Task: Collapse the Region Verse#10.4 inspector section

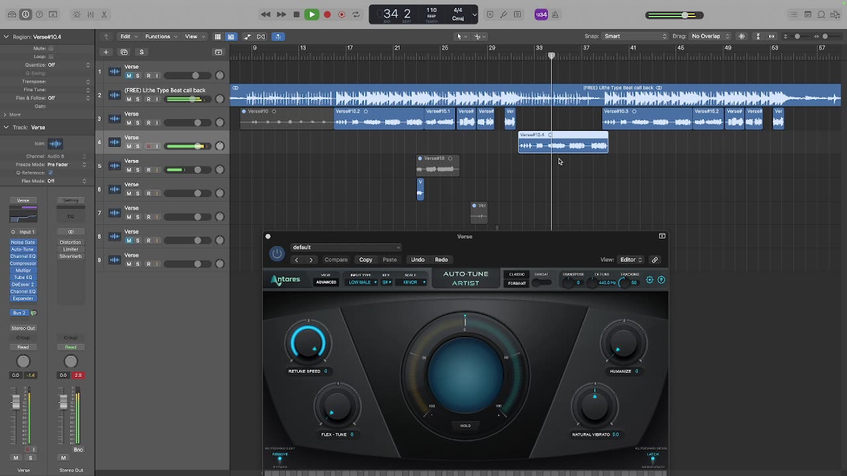Action: [x=6, y=36]
